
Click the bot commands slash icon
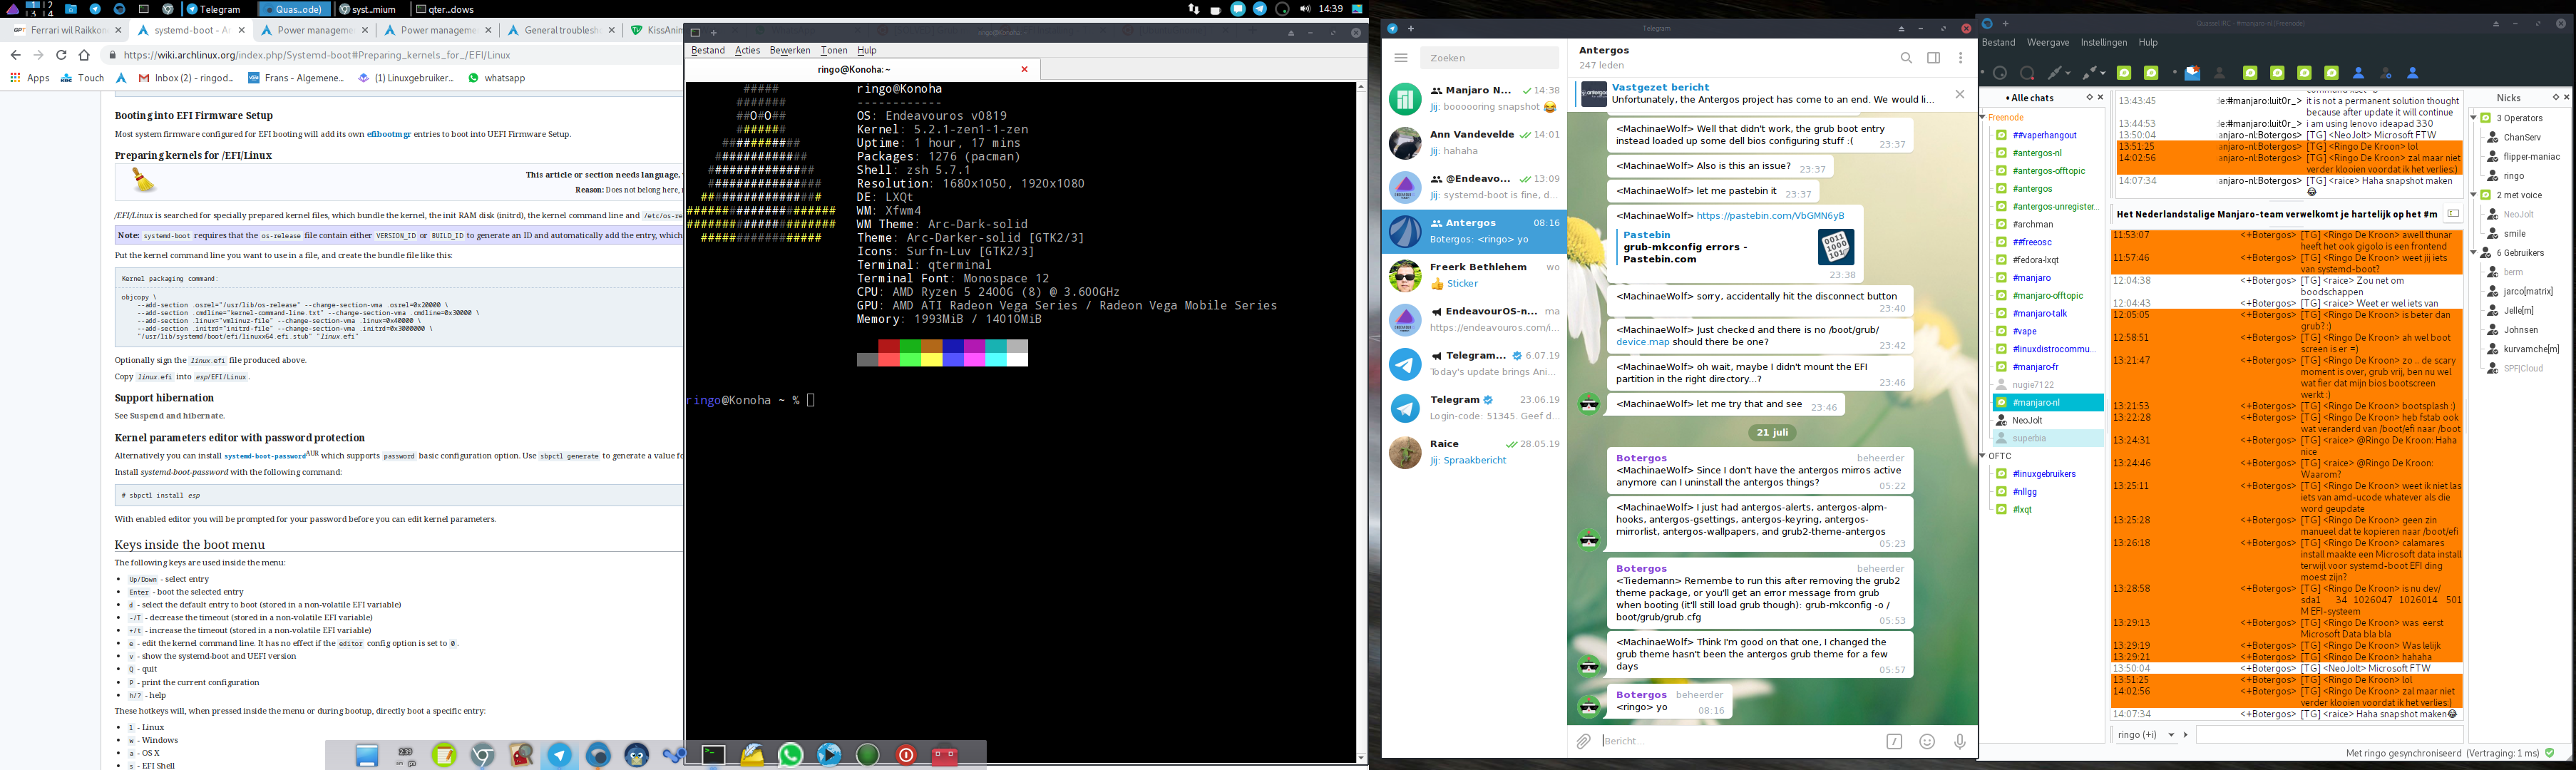point(1894,741)
